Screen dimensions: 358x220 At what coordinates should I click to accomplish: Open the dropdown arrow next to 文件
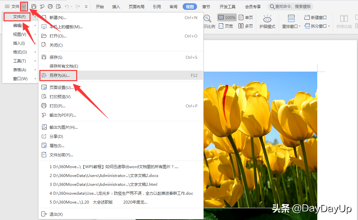(24, 7)
